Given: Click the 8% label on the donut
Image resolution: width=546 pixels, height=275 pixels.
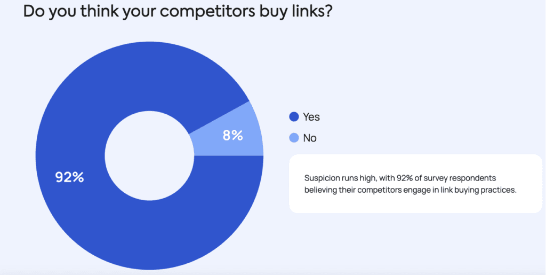Looking at the screenshot, I should (233, 136).
